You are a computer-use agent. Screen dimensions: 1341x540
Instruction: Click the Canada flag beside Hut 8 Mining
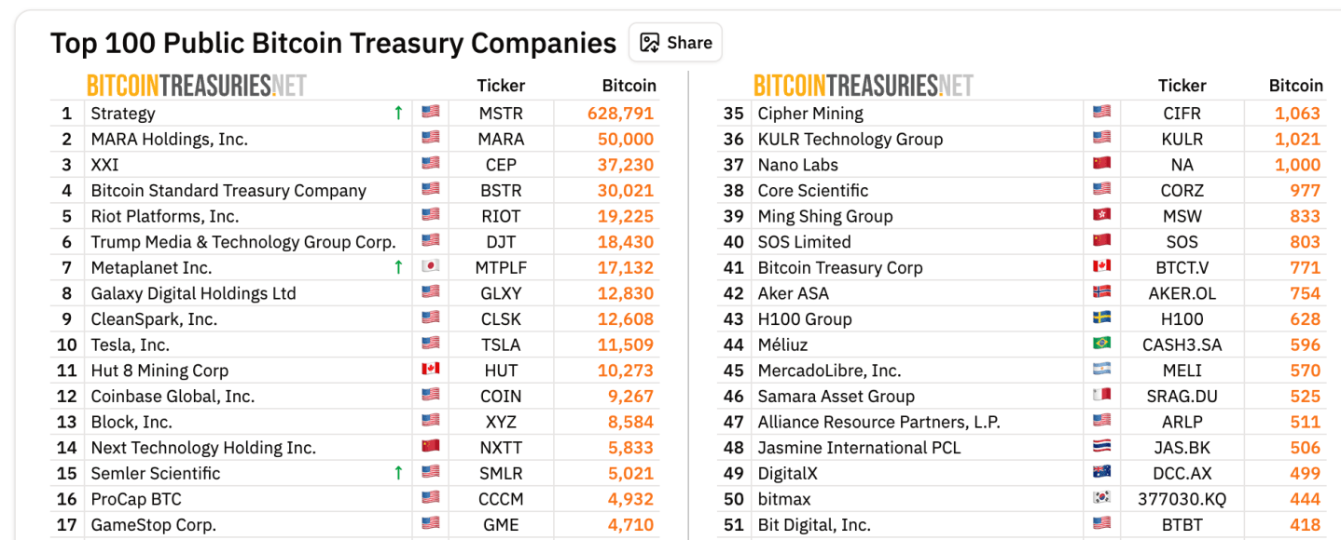(x=430, y=370)
